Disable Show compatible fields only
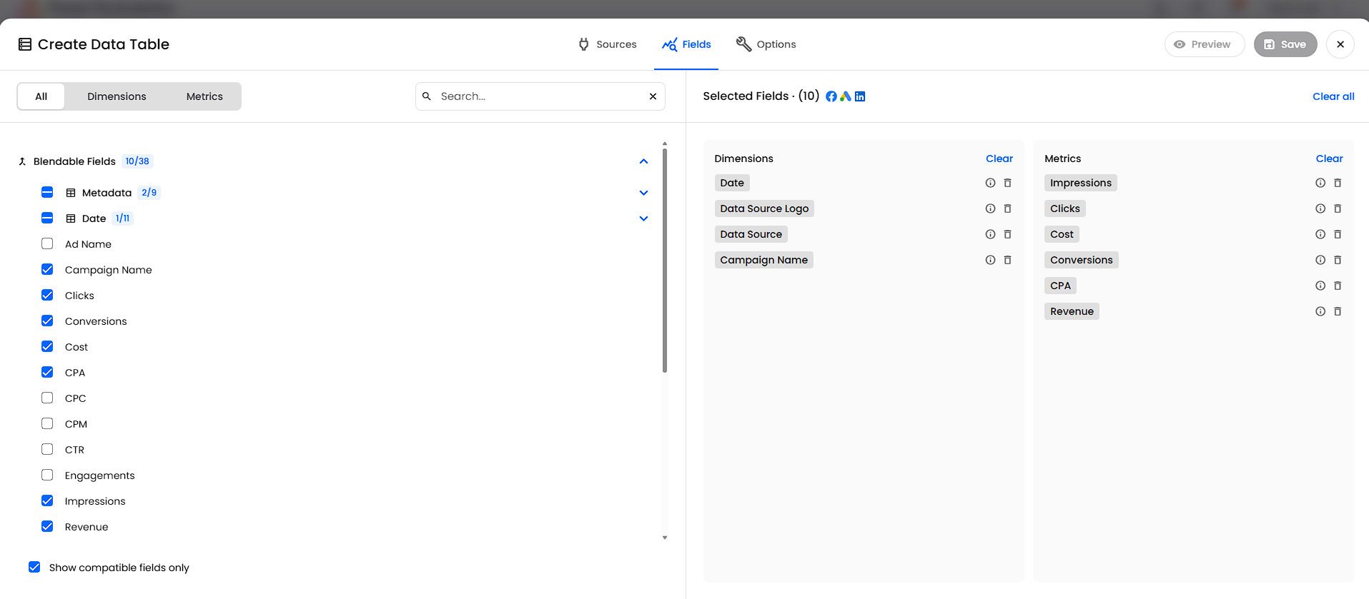 pyautogui.click(x=34, y=567)
